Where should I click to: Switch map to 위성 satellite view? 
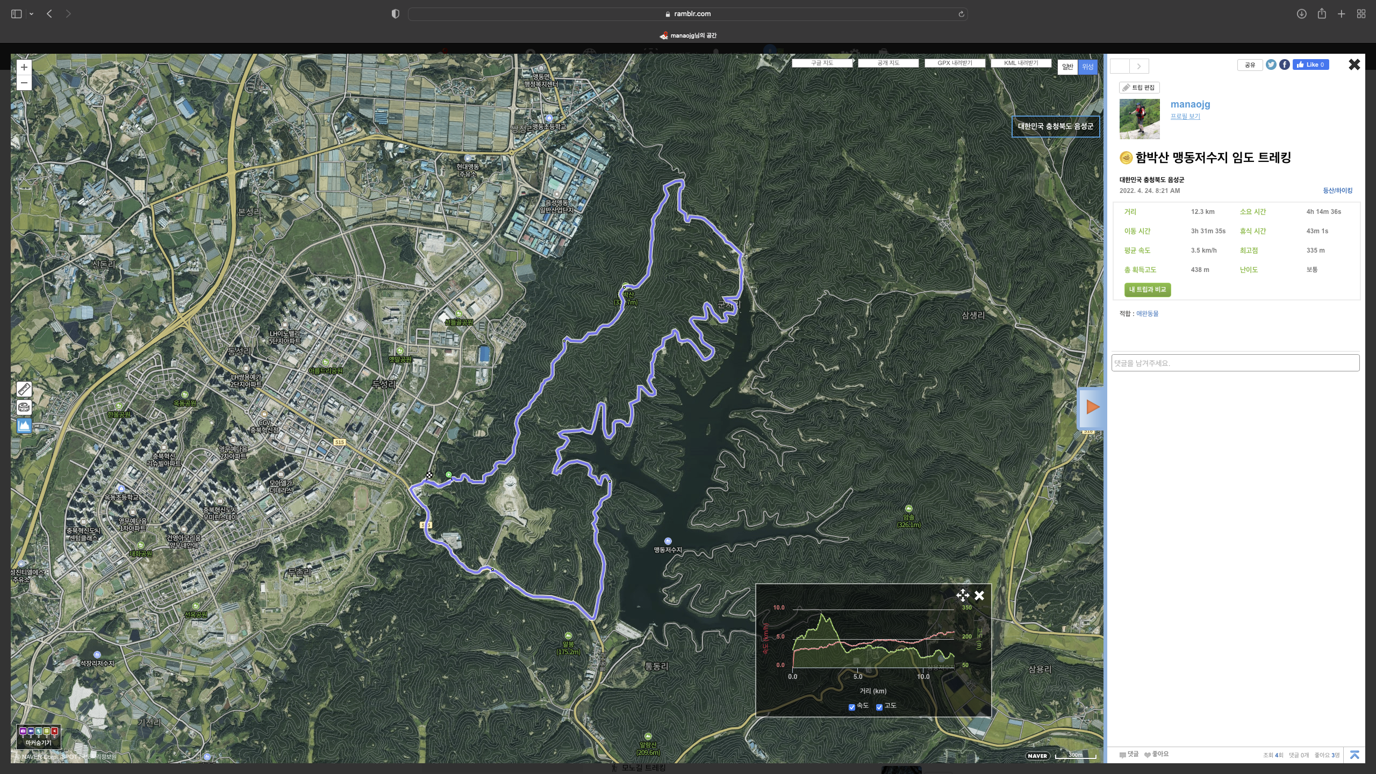pos(1087,67)
